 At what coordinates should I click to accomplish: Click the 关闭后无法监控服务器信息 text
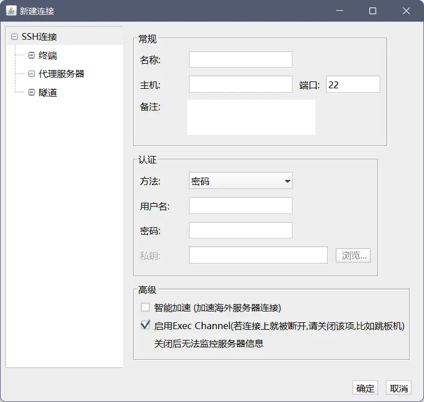pos(209,343)
